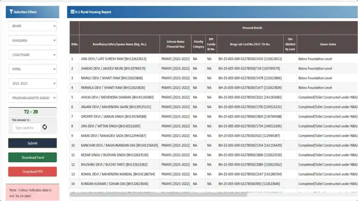Click the House status column header
Viewport: 358px width, 201px height.
click(328, 44)
